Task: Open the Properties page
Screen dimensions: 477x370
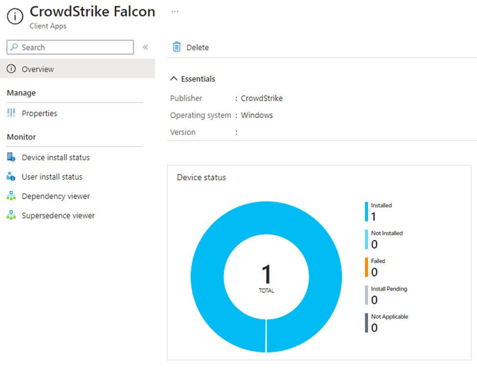Action: tap(39, 113)
